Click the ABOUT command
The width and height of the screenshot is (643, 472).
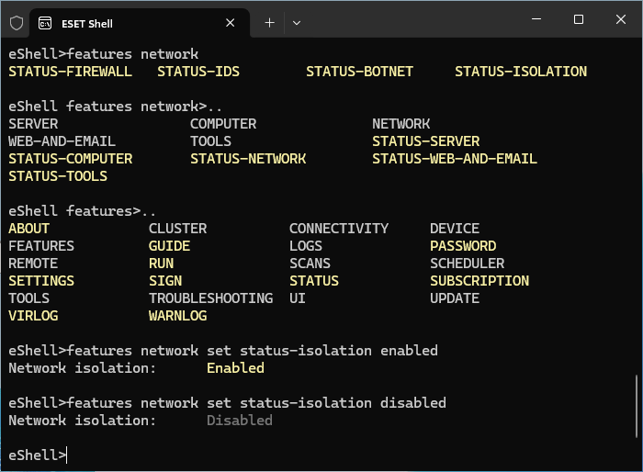point(29,229)
